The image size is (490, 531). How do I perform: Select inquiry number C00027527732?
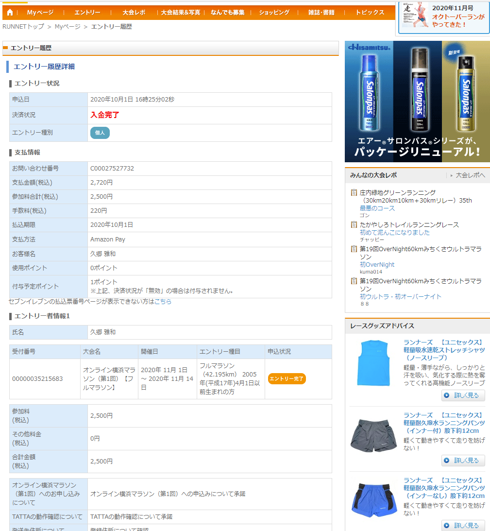(112, 168)
